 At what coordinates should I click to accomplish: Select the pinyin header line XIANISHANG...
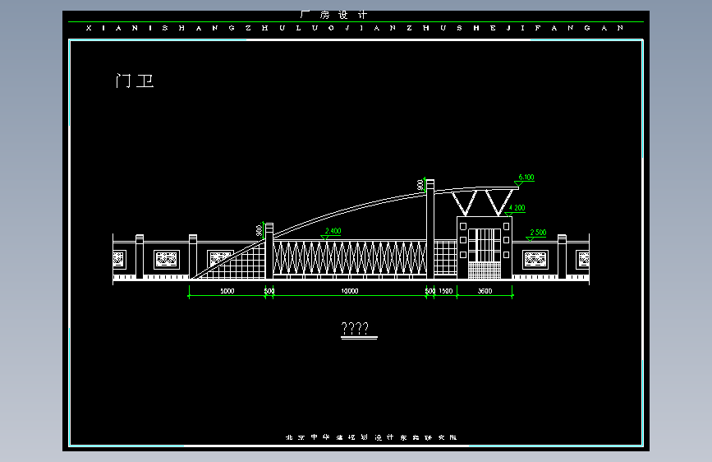coord(355,28)
